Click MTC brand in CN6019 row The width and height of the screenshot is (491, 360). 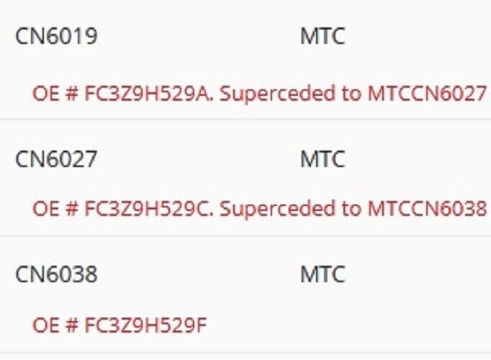[323, 36]
